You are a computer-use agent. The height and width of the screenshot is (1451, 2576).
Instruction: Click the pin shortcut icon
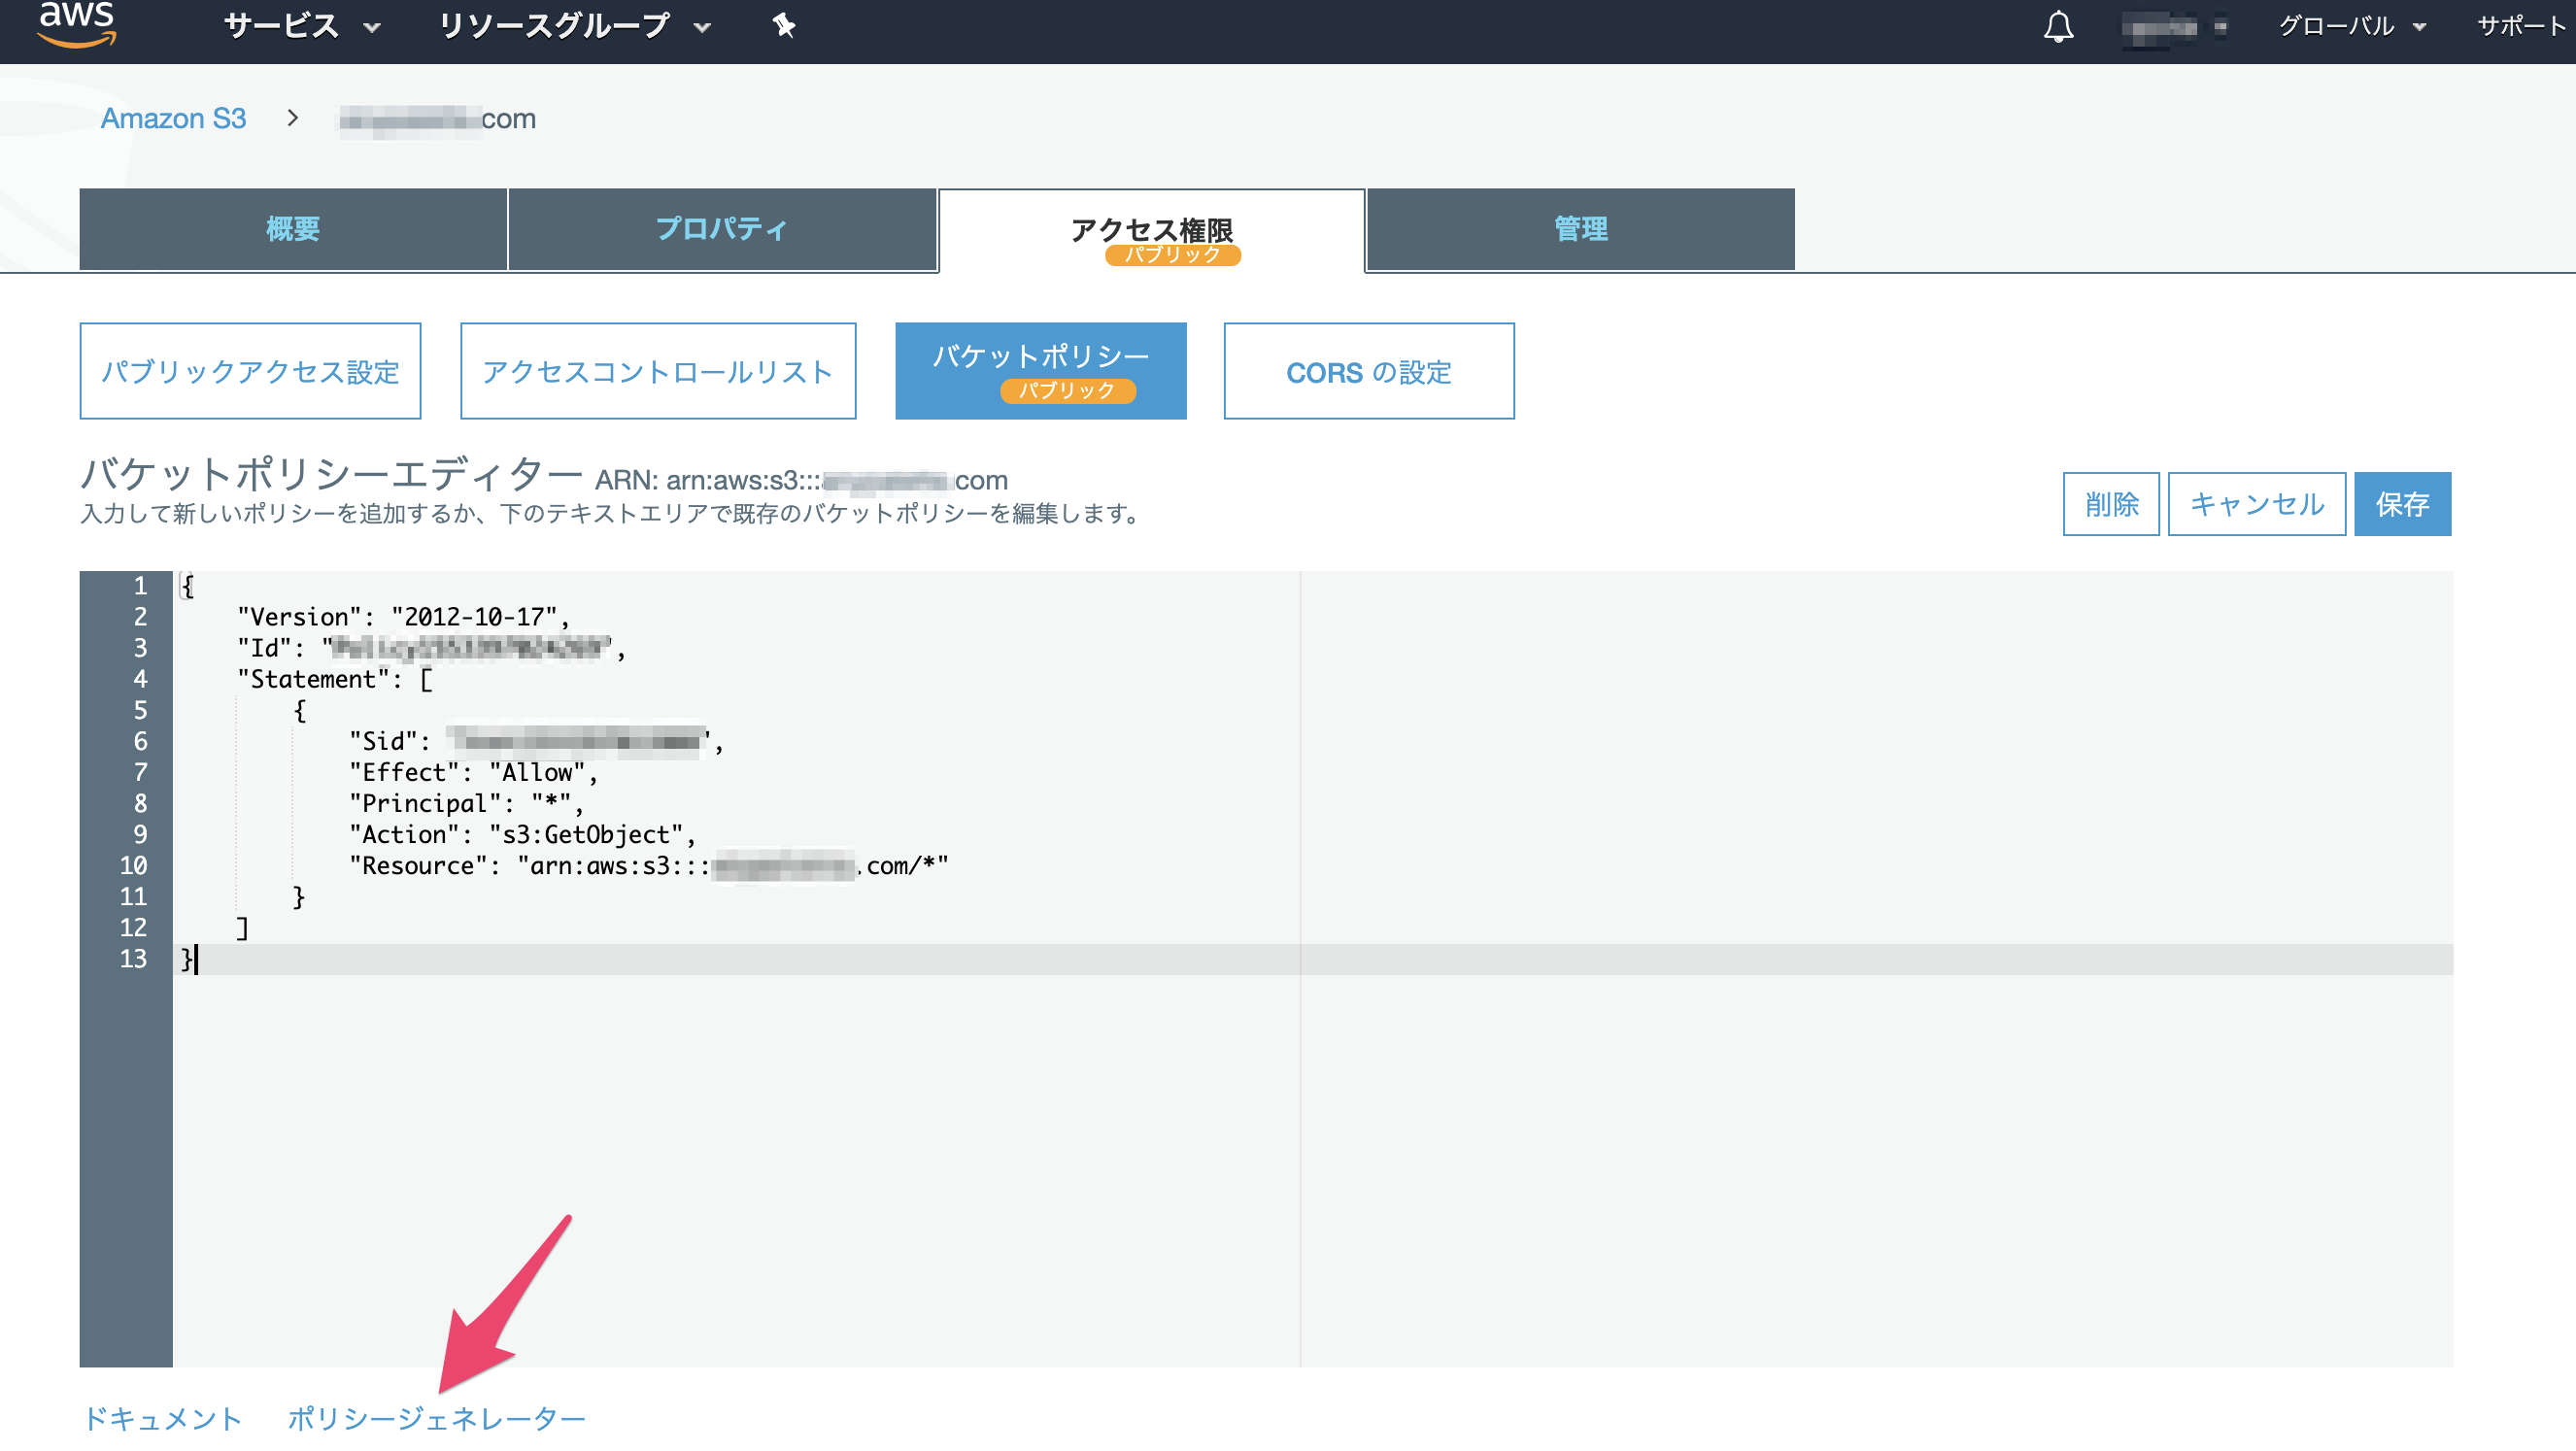point(784,26)
